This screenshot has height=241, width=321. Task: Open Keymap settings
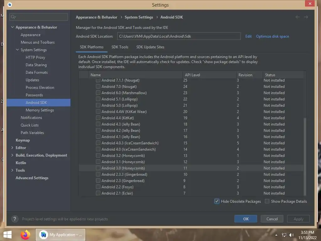tap(23, 140)
